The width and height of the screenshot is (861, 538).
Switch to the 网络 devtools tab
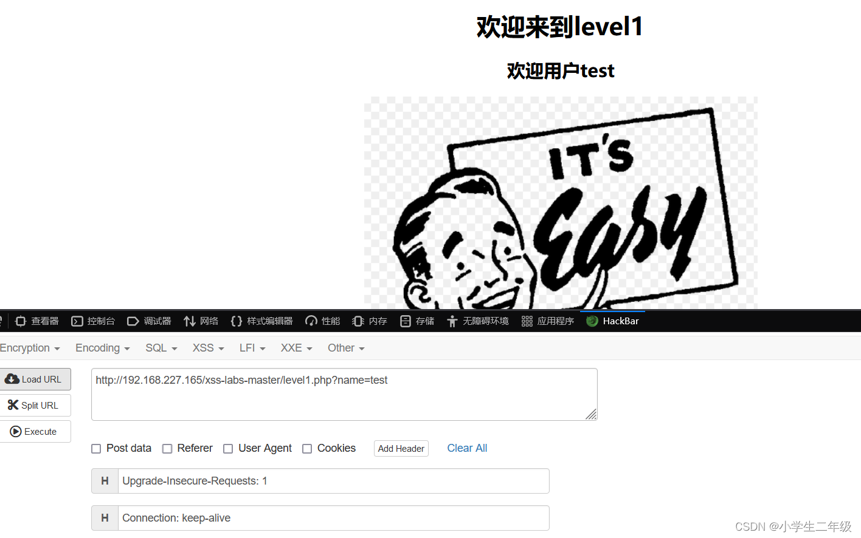click(201, 321)
